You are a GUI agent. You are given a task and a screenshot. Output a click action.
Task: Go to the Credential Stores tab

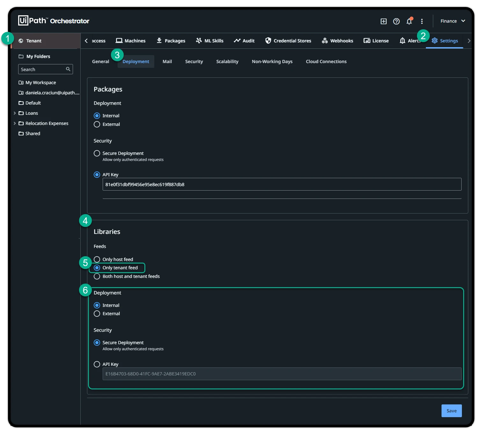(288, 41)
